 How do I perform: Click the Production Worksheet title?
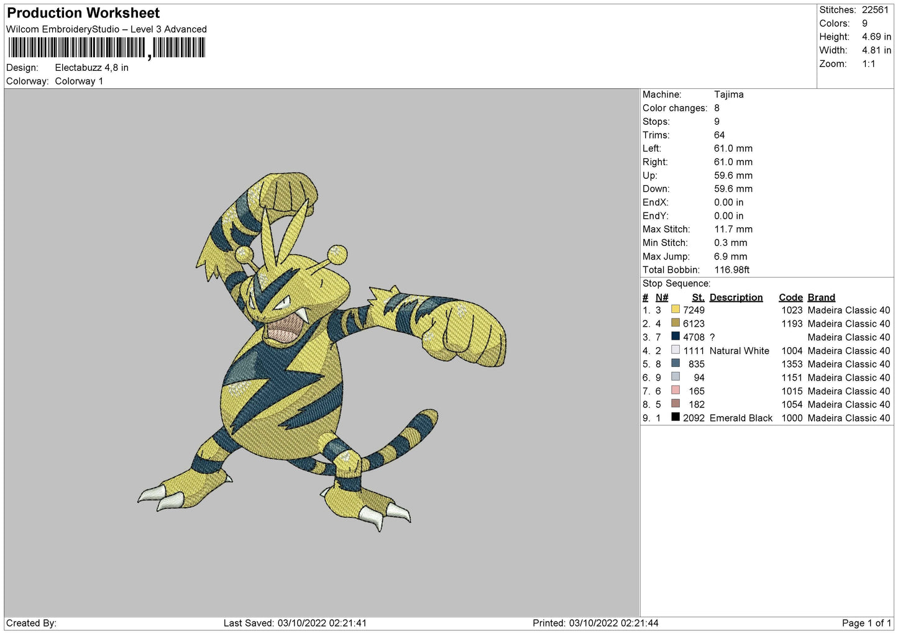pos(83,13)
